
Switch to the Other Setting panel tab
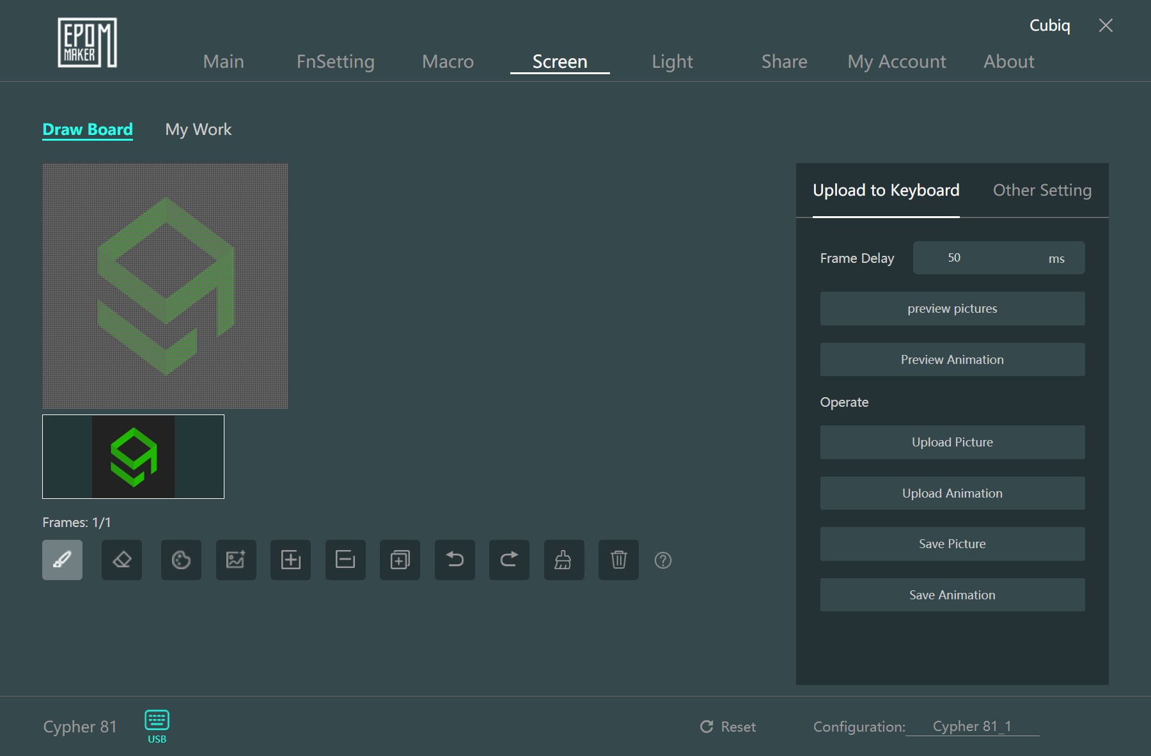(1042, 190)
